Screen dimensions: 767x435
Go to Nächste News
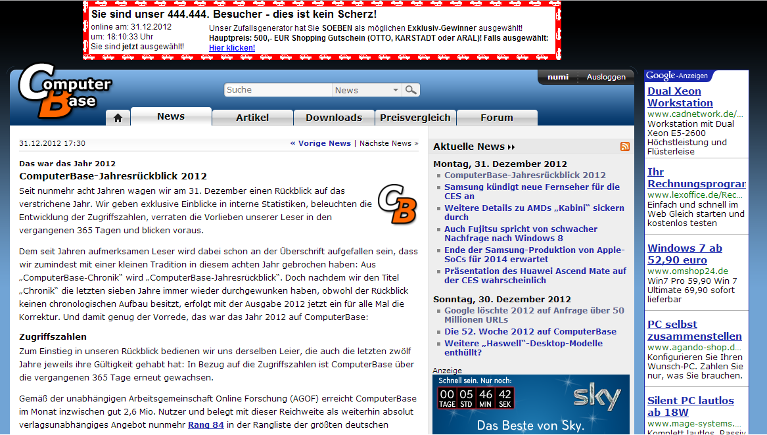(389, 143)
